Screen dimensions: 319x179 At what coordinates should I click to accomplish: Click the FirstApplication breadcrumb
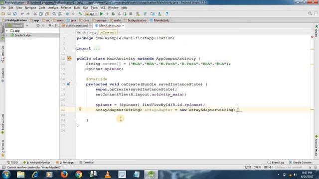pyautogui.click(x=14, y=20)
